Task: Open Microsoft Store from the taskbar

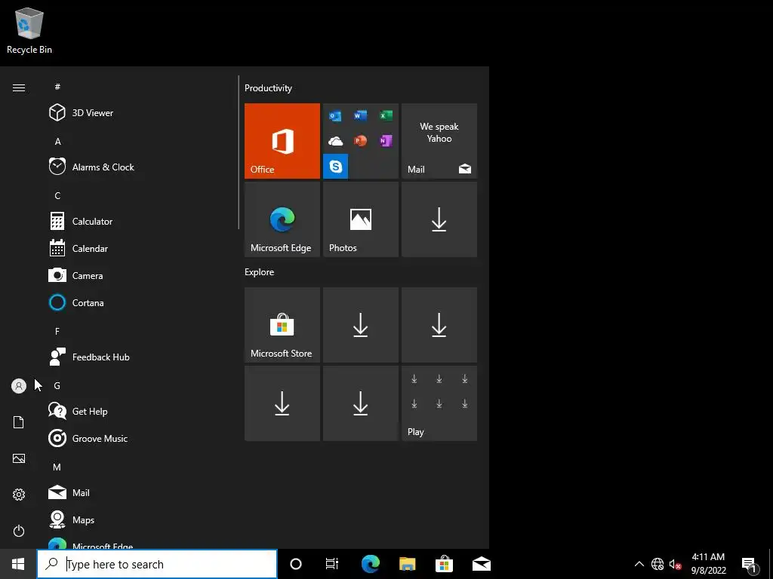Action: coord(444,564)
